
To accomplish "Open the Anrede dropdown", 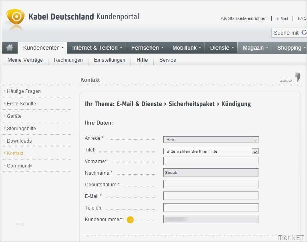I will pyautogui.click(x=255, y=140).
